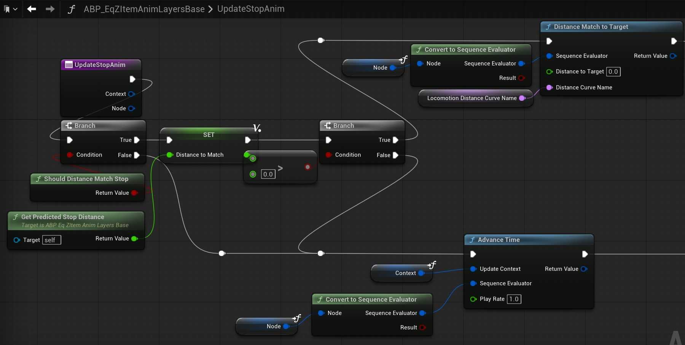Screen dimensions: 685x345
Task: Select UpdateStopAnim in the breadcrumb
Action: (251, 9)
